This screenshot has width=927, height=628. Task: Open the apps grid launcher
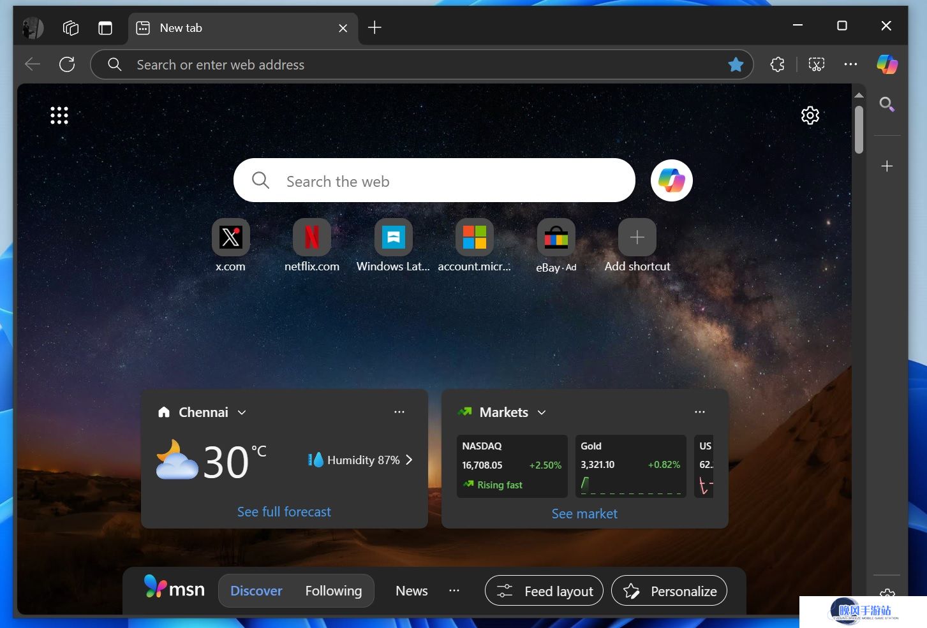(x=59, y=115)
